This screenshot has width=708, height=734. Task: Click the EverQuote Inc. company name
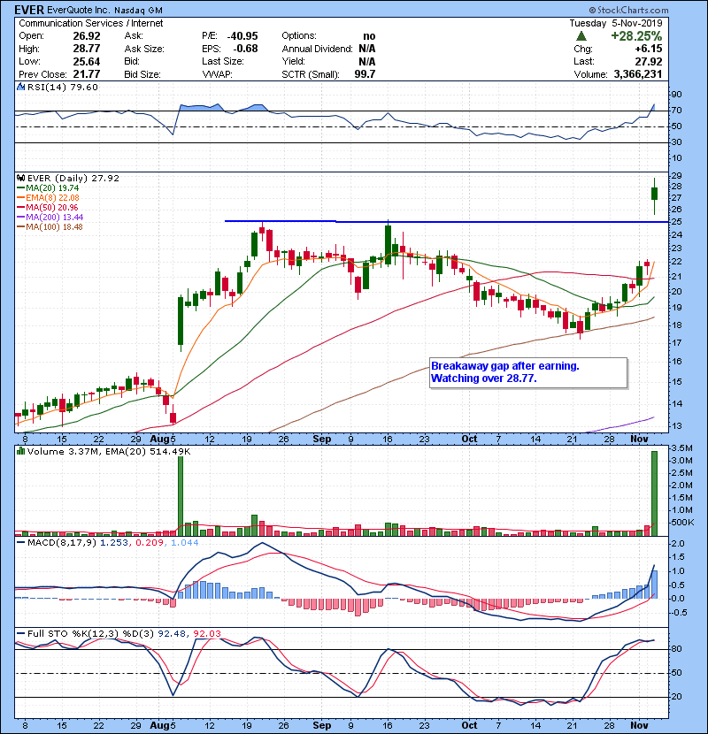point(78,10)
